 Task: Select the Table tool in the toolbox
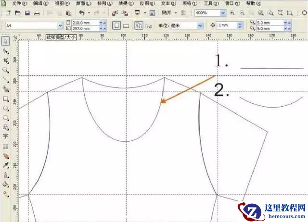(x=5, y=146)
